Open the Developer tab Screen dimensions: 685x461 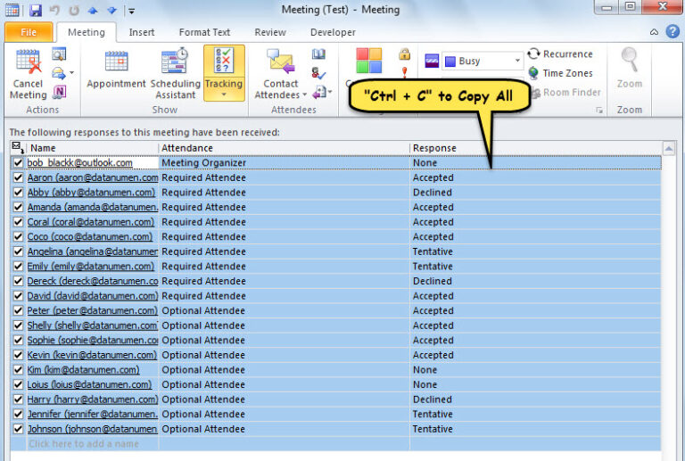click(333, 32)
